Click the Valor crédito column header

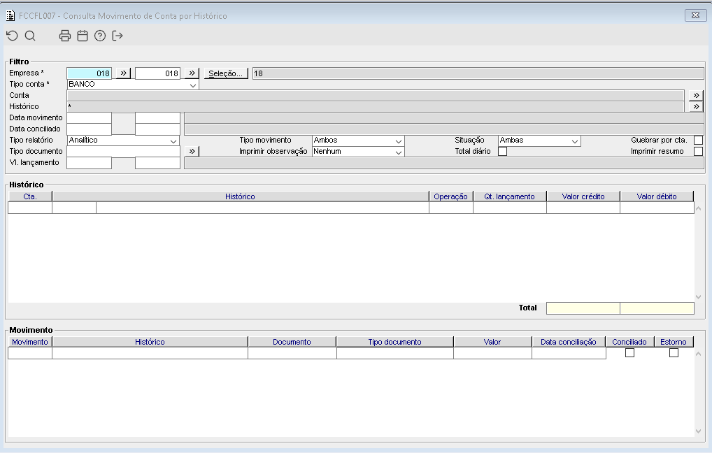point(583,196)
